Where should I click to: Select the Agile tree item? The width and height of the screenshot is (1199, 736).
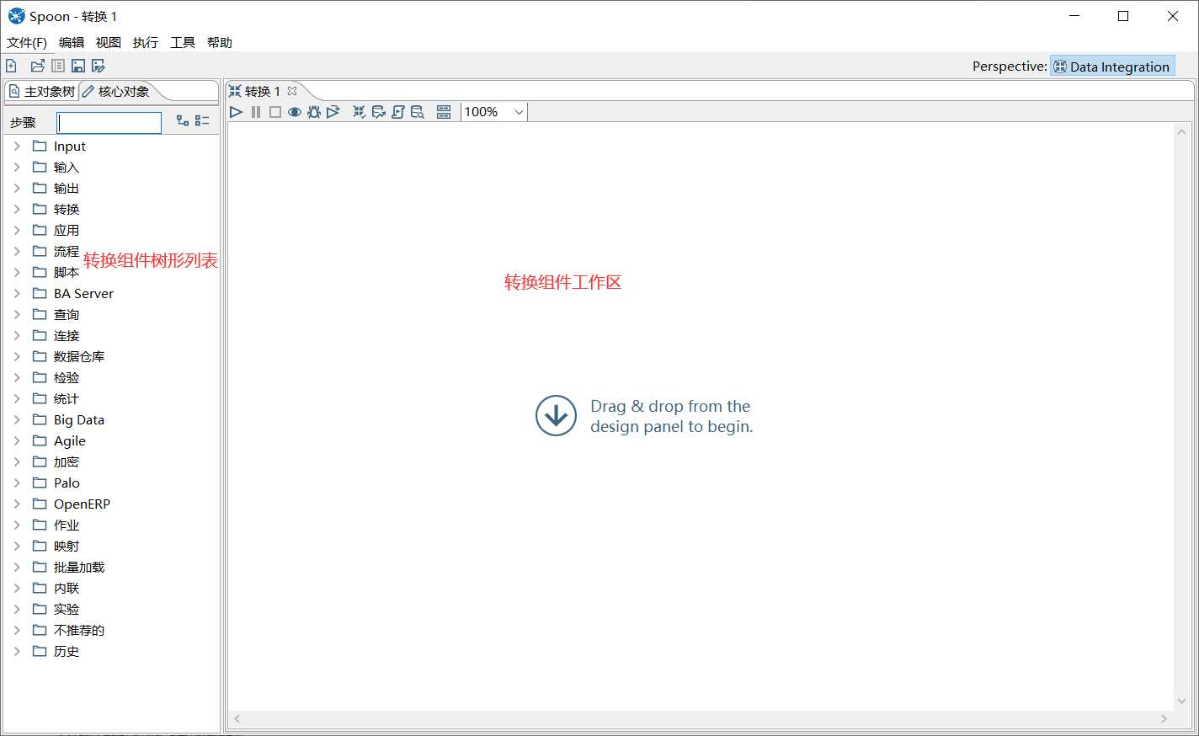[x=70, y=440]
